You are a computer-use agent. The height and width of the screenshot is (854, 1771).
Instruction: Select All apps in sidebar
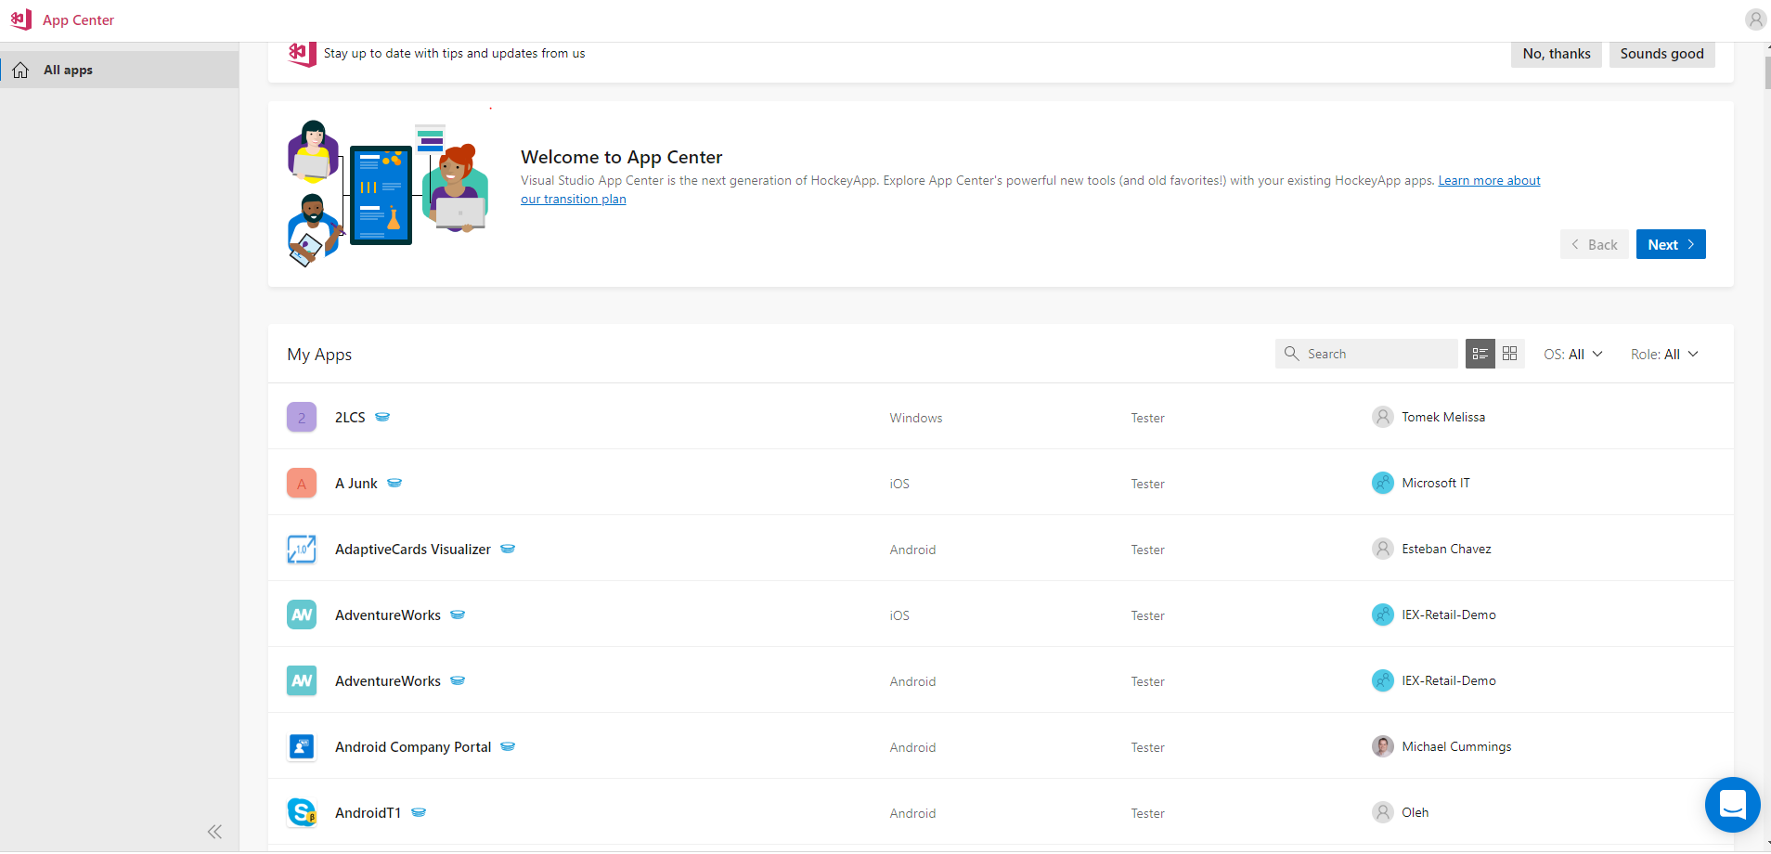(119, 70)
